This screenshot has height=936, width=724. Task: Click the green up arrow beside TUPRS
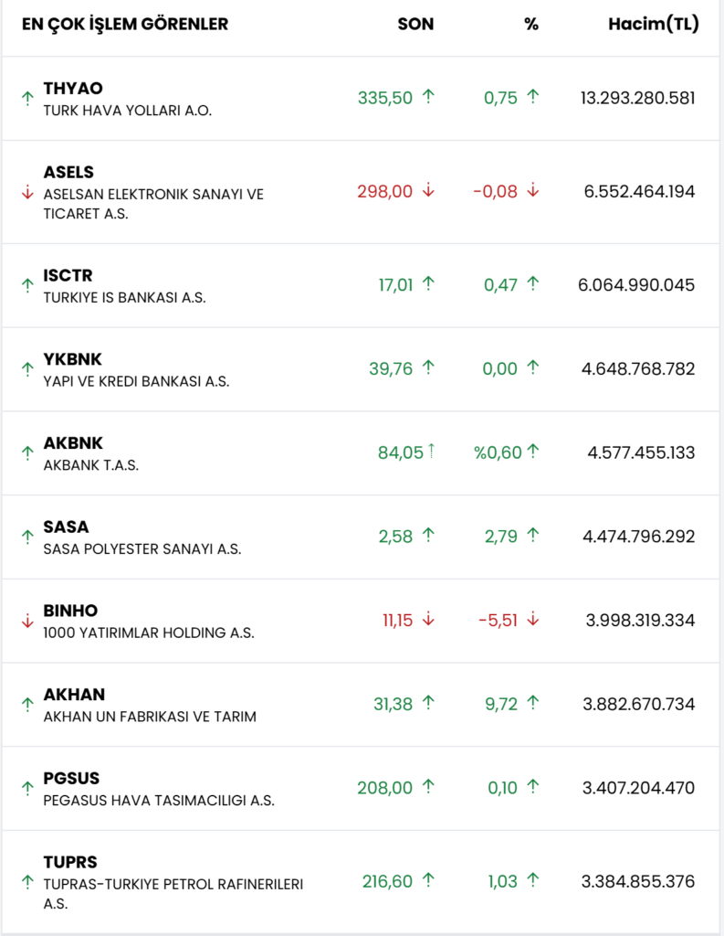pos(27,882)
